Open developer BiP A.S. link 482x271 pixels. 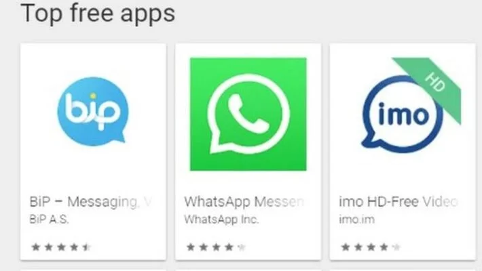[49, 220]
